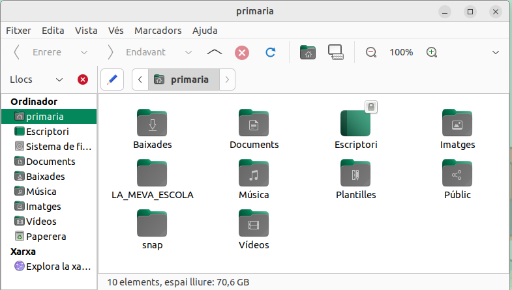The width and height of the screenshot is (512, 290).
Task: Expand the Enrere history dropdown arrow
Action: (x=84, y=52)
